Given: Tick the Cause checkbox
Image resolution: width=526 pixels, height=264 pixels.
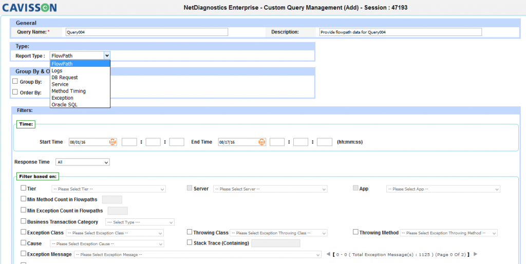Looking at the screenshot, I should click(x=23, y=242).
